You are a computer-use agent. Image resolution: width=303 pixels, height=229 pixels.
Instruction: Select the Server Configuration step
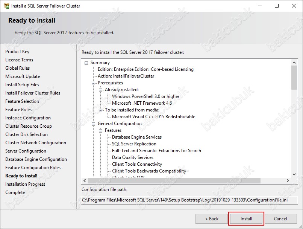pyautogui.click(x=26, y=151)
